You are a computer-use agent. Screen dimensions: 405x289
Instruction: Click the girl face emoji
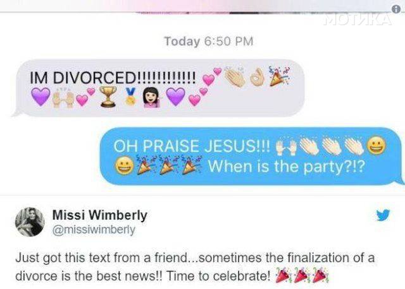click(152, 97)
